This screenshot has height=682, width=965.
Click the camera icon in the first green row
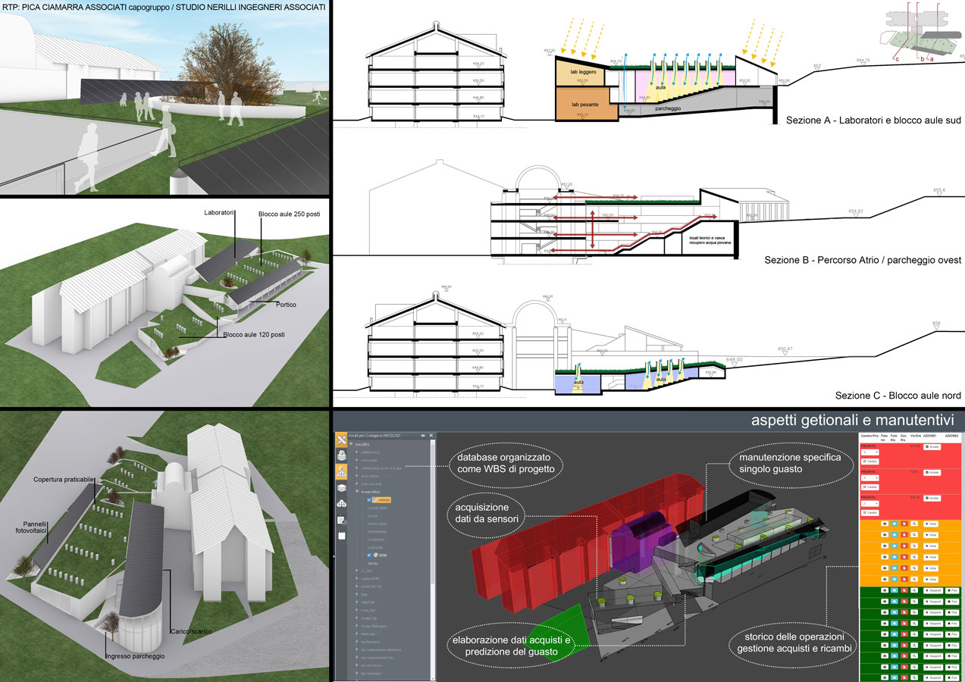pyautogui.click(x=885, y=590)
